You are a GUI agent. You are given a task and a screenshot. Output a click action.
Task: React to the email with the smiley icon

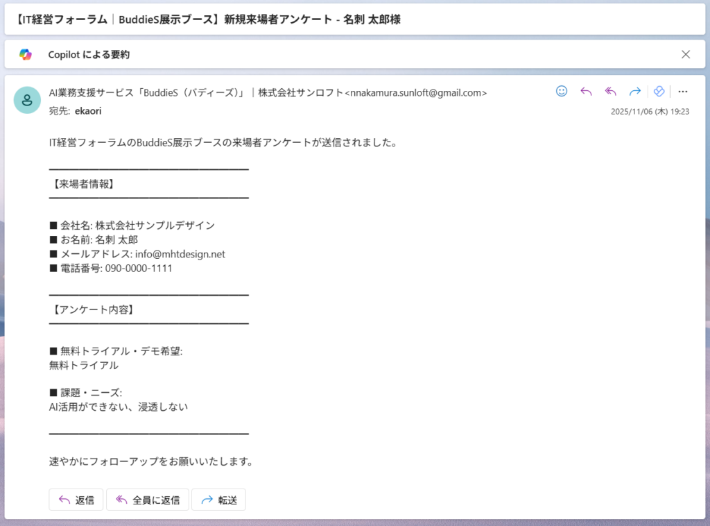click(x=562, y=92)
